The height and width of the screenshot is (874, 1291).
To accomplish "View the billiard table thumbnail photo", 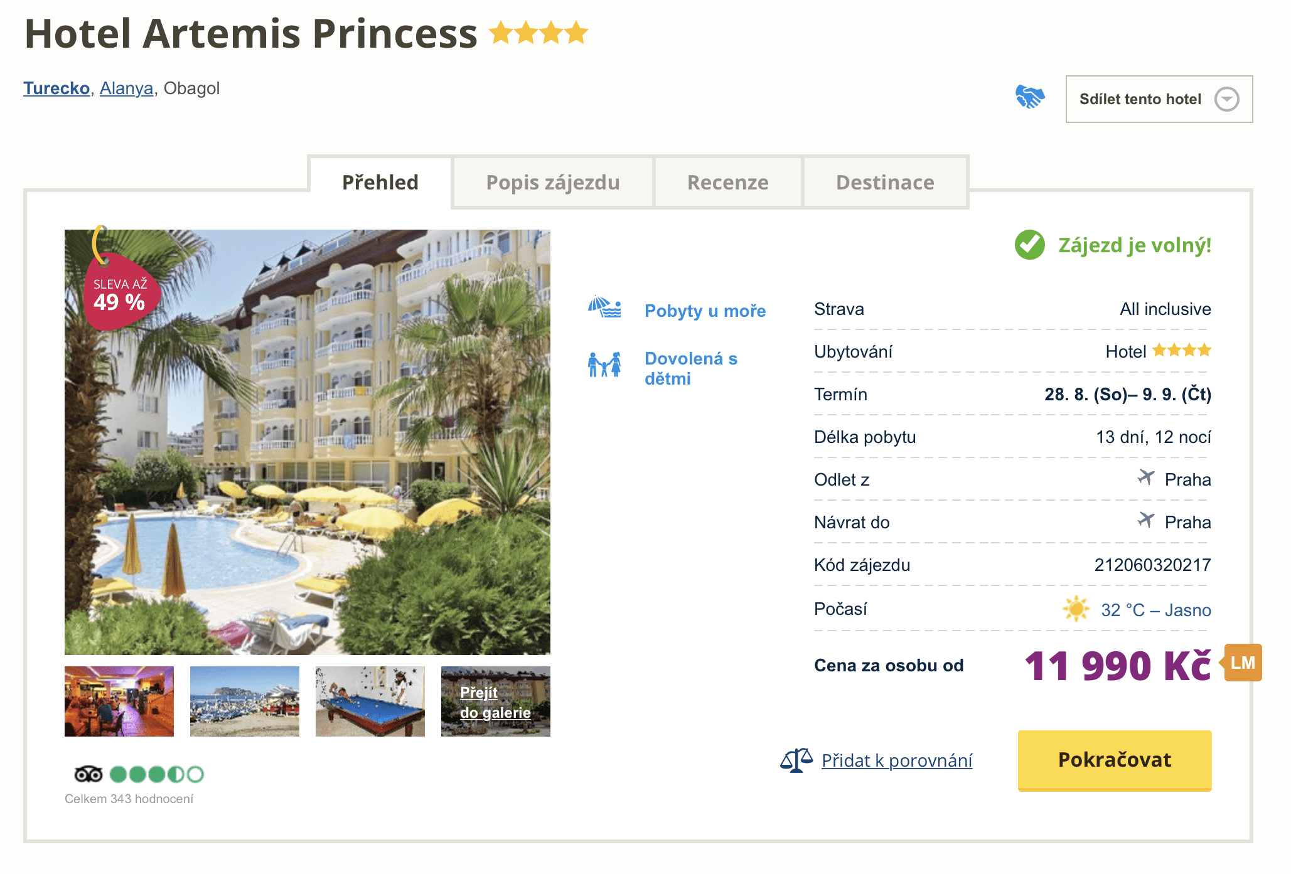I will click(370, 701).
